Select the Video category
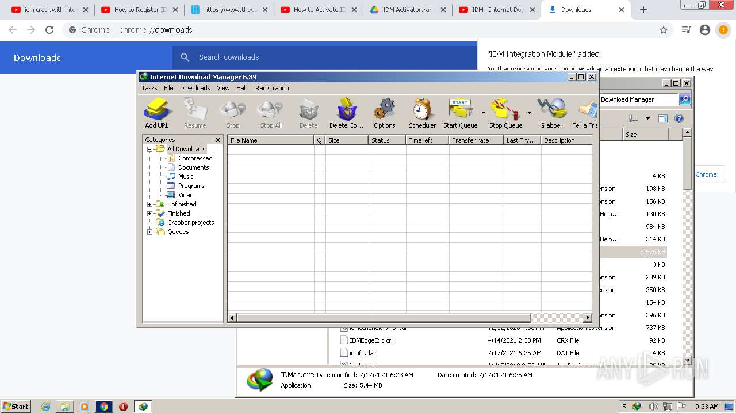This screenshot has width=736, height=414. pos(186,195)
